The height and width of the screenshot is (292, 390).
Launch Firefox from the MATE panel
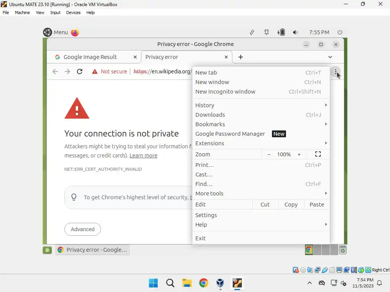click(x=75, y=32)
